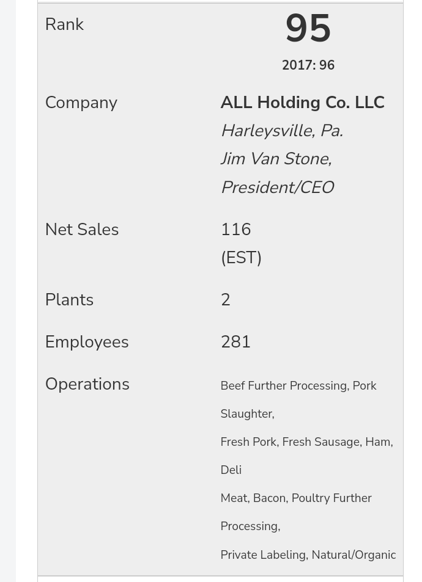Click the President/CEO title text
Screen dimensions: 422x582
tap(277, 187)
